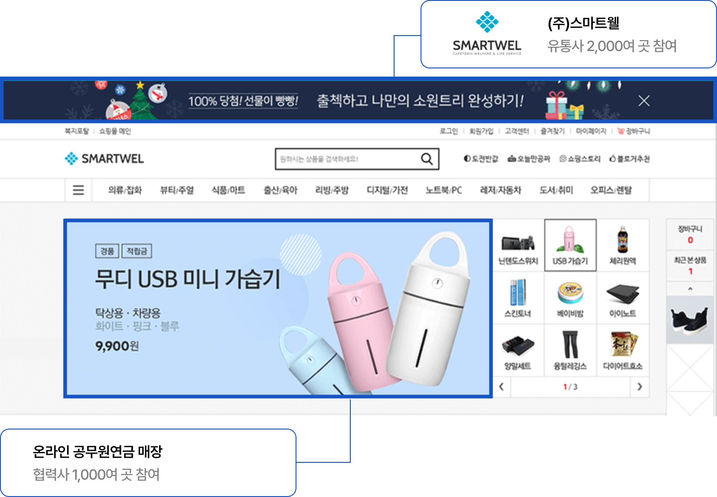Select the 닌텐도스위치 product thumbnail
This screenshot has width=717, height=497.
point(518,245)
